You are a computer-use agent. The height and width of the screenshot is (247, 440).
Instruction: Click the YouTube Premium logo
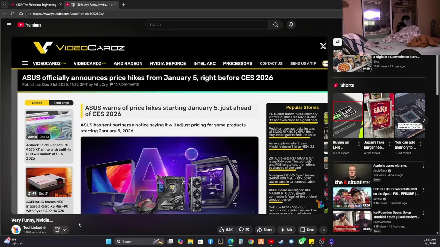coord(29,25)
